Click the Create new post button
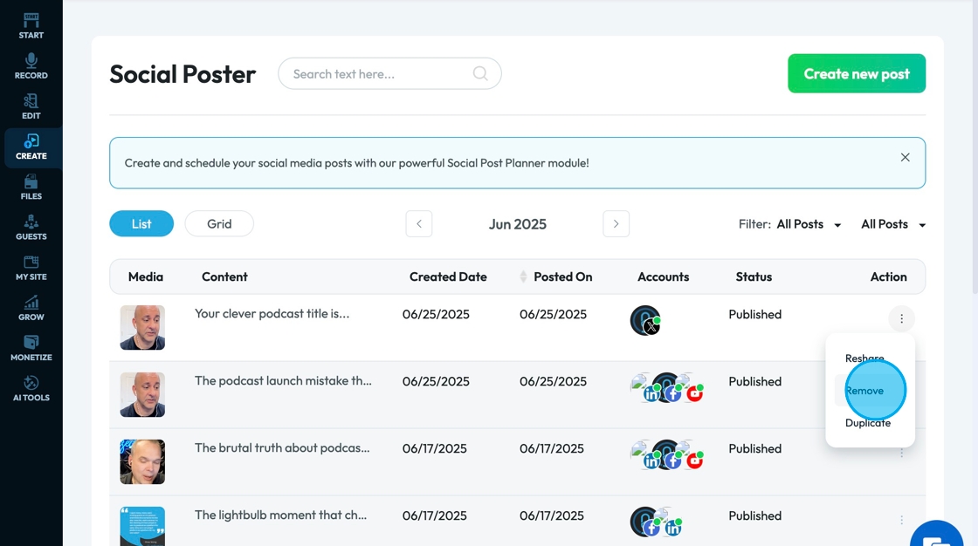978x546 pixels. click(x=857, y=74)
